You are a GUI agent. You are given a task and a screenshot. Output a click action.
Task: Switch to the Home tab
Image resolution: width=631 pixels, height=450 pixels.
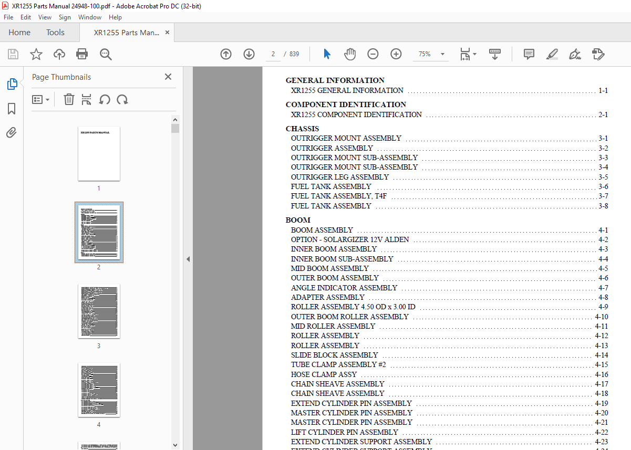(x=19, y=33)
